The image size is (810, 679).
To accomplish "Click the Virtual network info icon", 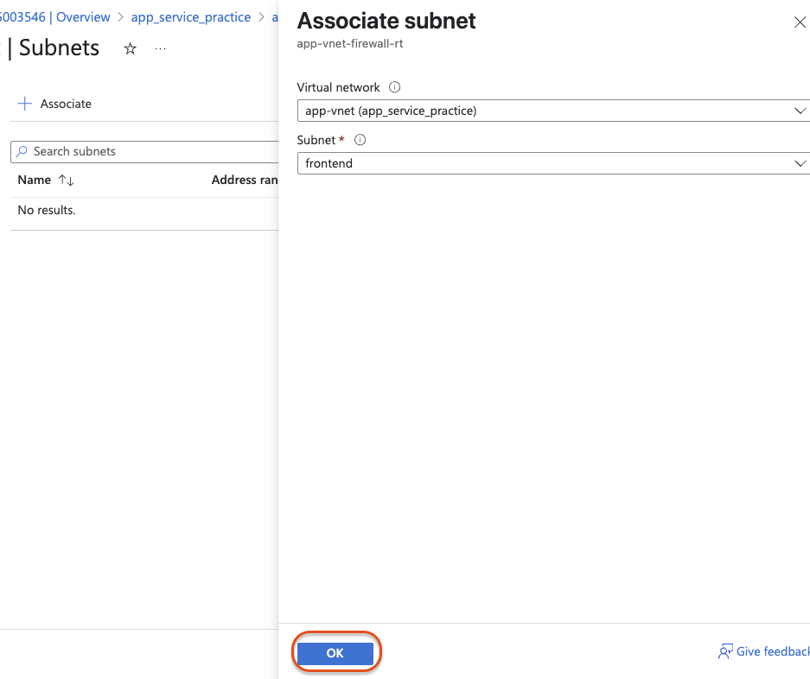I will click(x=395, y=87).
